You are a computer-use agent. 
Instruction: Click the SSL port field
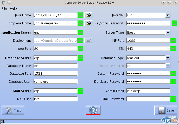[148, 48]
